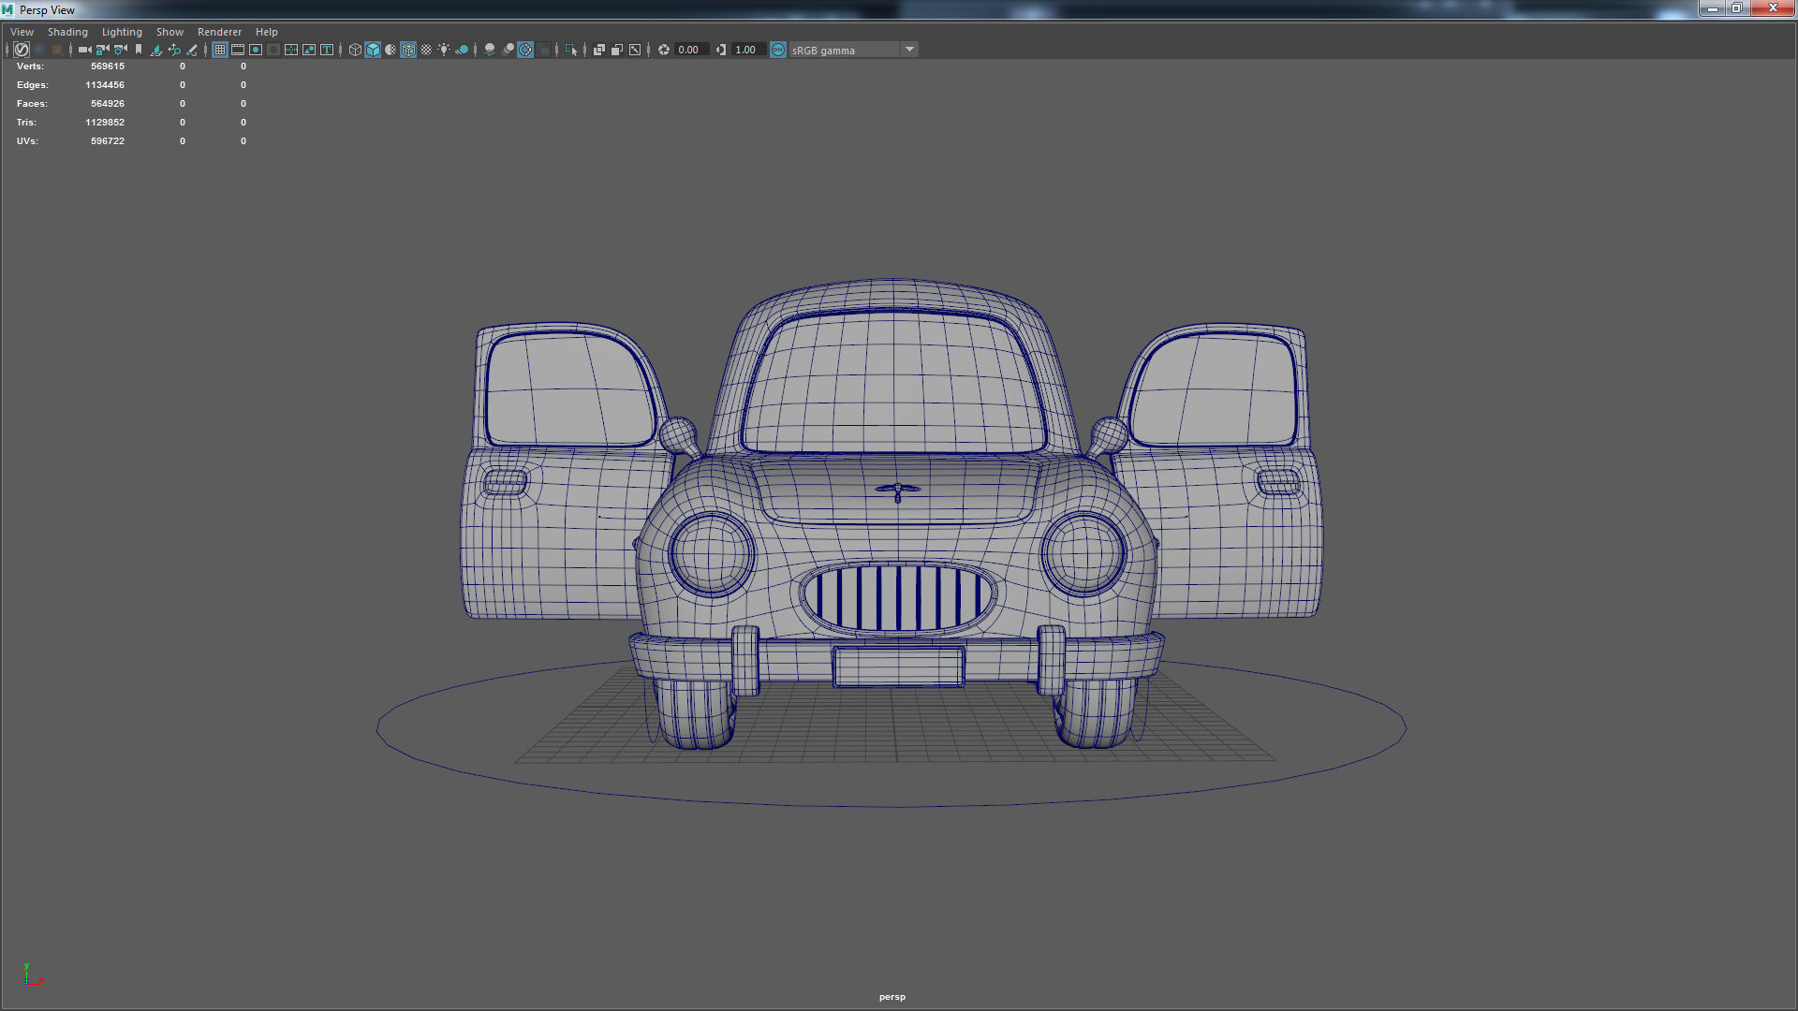Toggle motion blur in the viewport
Image resolution: width=1798 pixels, height=1011 pixels.
[x=508, y=50]
